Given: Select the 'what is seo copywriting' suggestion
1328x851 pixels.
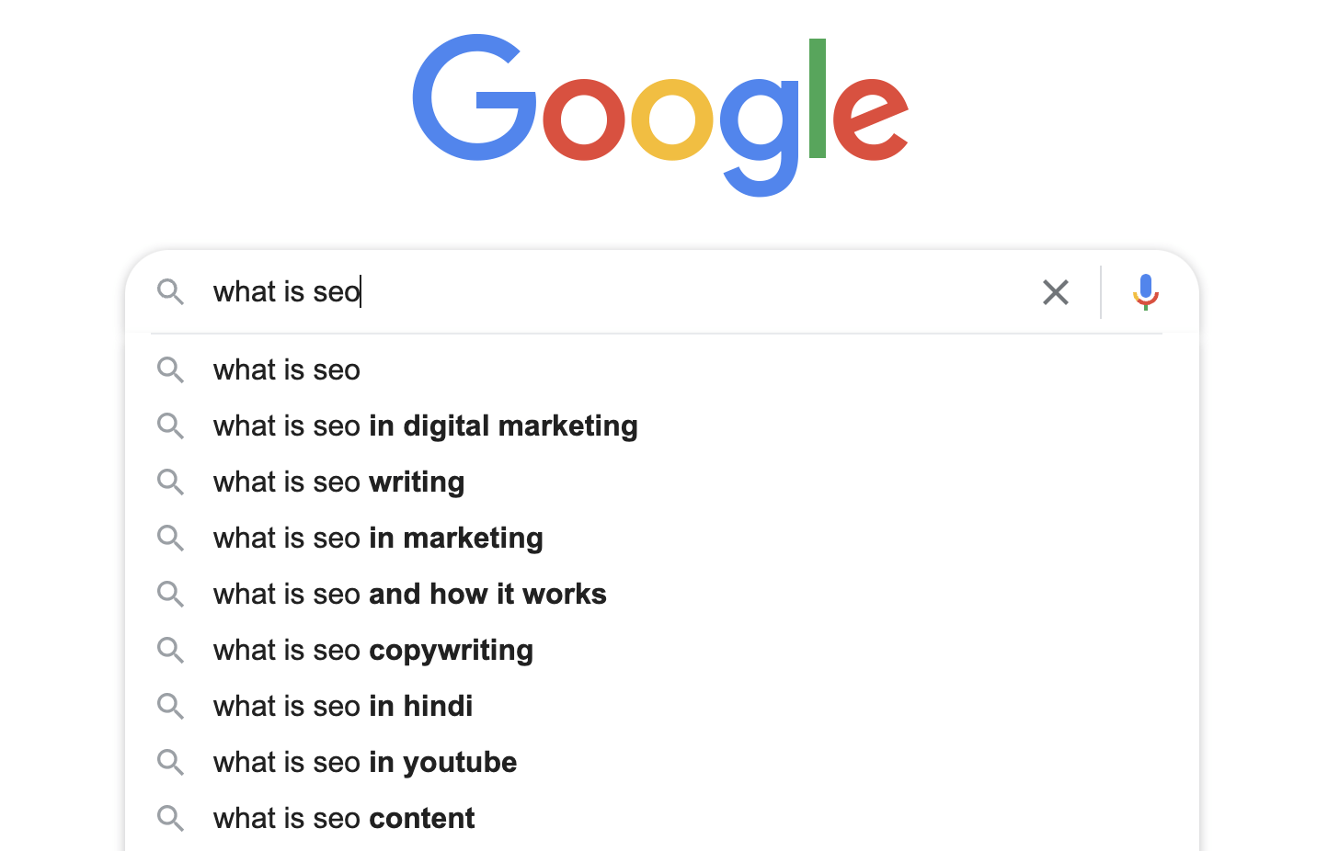Looking at the screenshot, I should click(372, 651).
